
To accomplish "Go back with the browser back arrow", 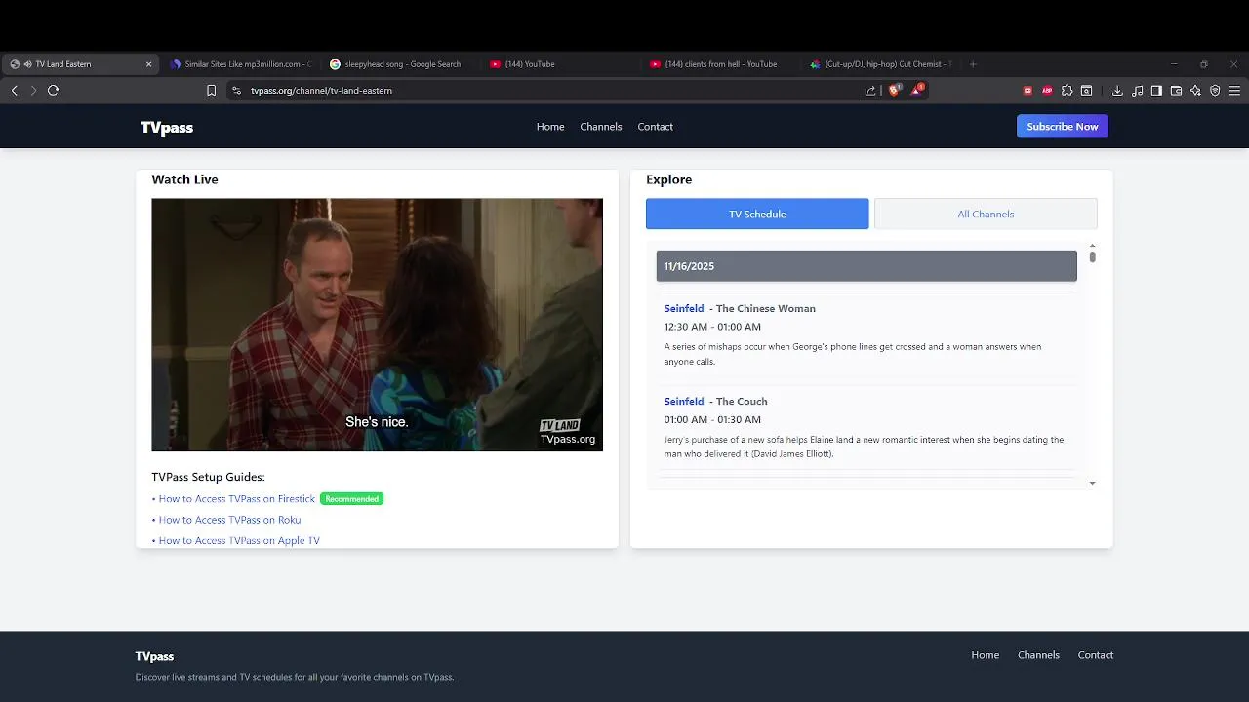I will coord(15,90).
